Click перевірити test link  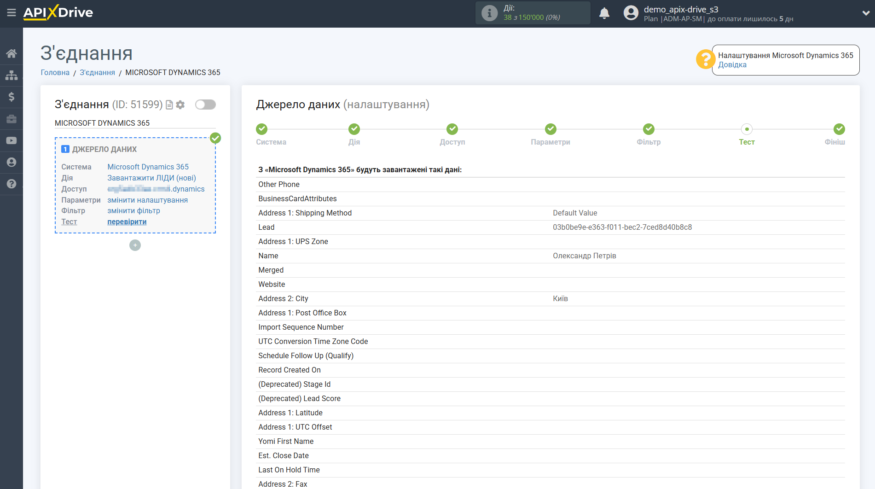pyautogui.click(x=127, y=222)
